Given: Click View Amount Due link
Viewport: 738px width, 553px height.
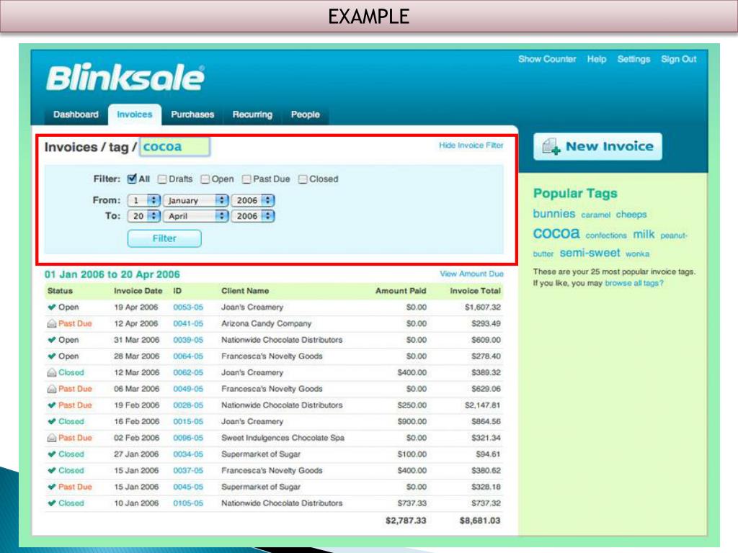Looking at the screenshot, I should [471, 274].
